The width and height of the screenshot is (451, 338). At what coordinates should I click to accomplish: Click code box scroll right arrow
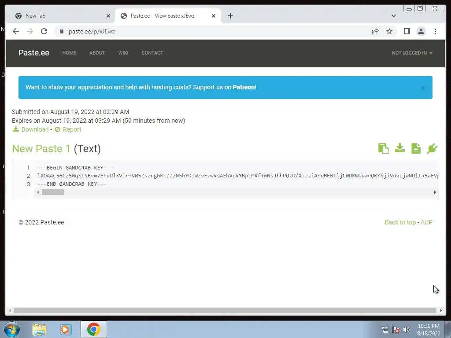coord(435,192)
